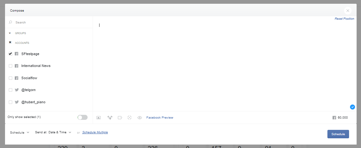This screenshot has width=361, height=148.
Task: Click the label tag icon
Action: pyautogui.click(x=120, y=118)
